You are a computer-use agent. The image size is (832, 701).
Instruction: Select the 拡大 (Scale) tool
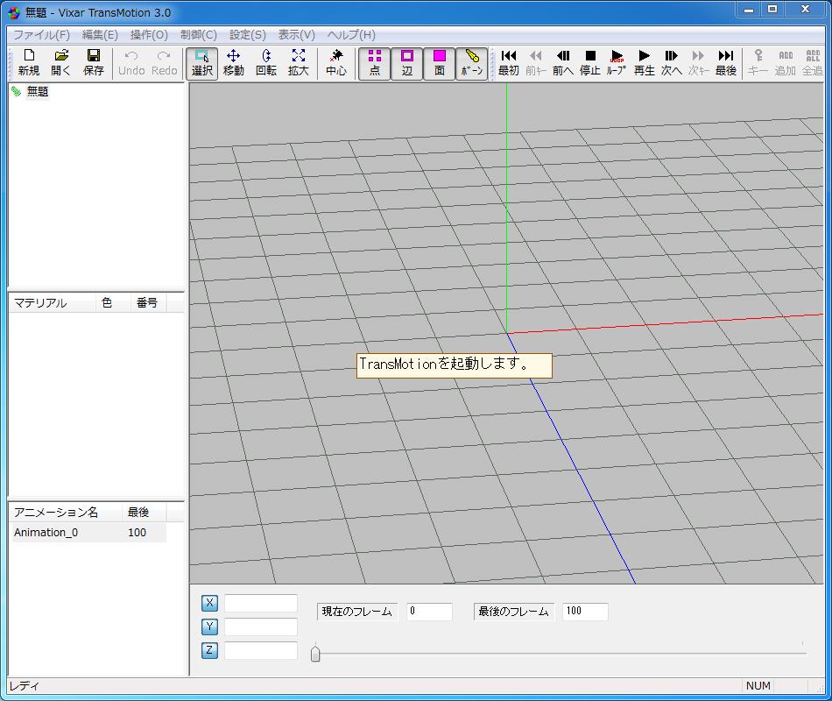pyautogui.click(x=298, y=62)
